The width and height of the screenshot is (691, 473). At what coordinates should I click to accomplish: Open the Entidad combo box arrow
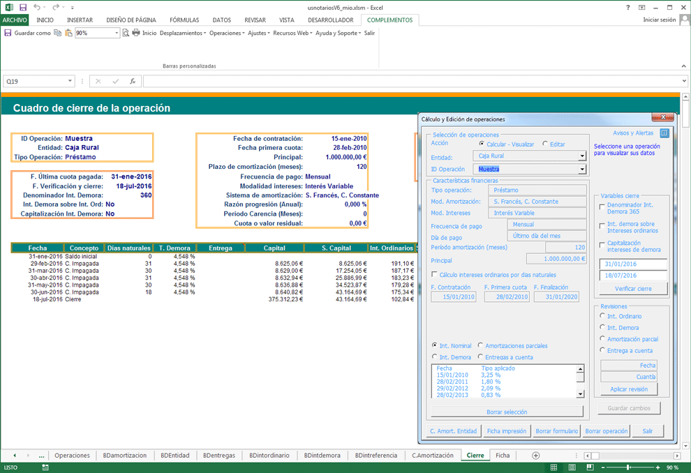[582, 156]
